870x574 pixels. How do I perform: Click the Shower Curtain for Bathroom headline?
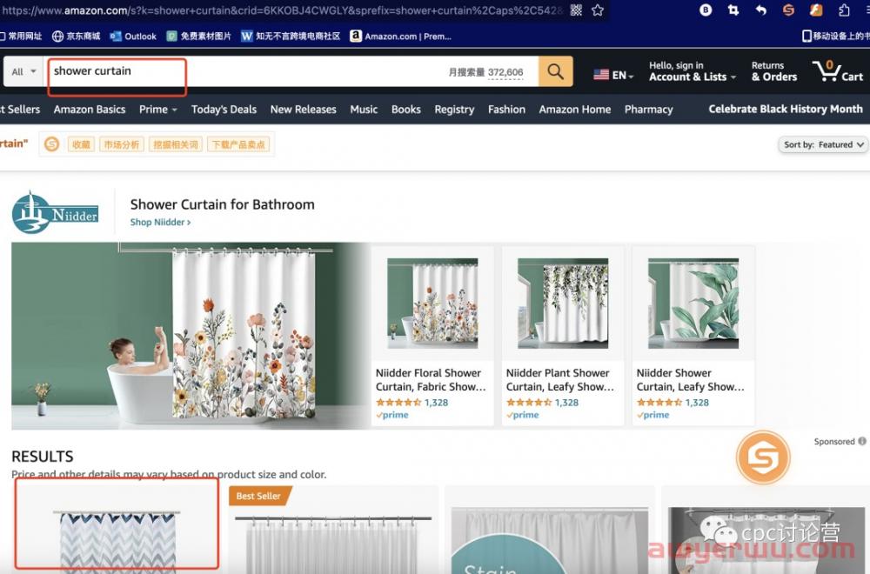point(223,204)
